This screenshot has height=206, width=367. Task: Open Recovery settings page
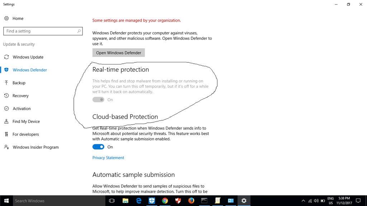pyautogui.click(x=20, y=96)
